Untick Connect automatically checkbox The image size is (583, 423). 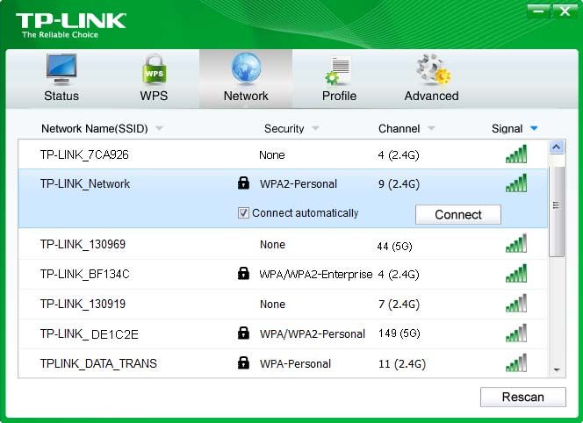pos(243,213)
